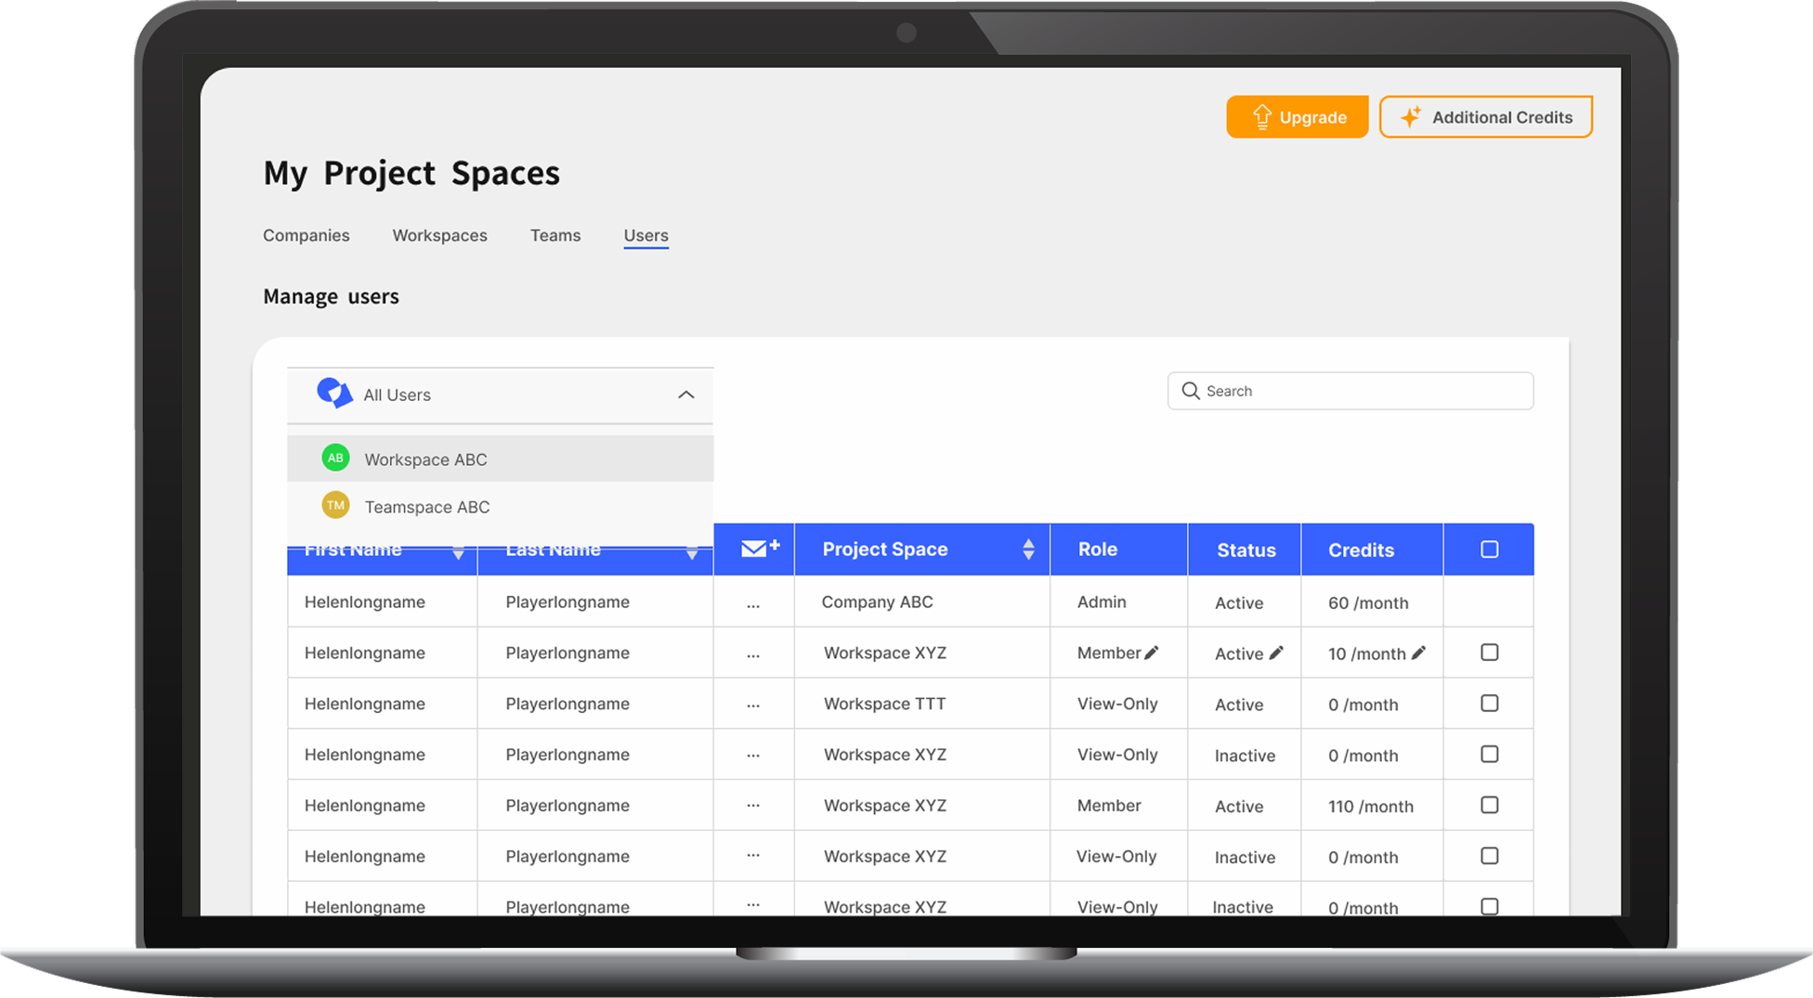Click the sparkle icon next to Additional Credits
This screenshot has height=998, width=1813.
1413,116
